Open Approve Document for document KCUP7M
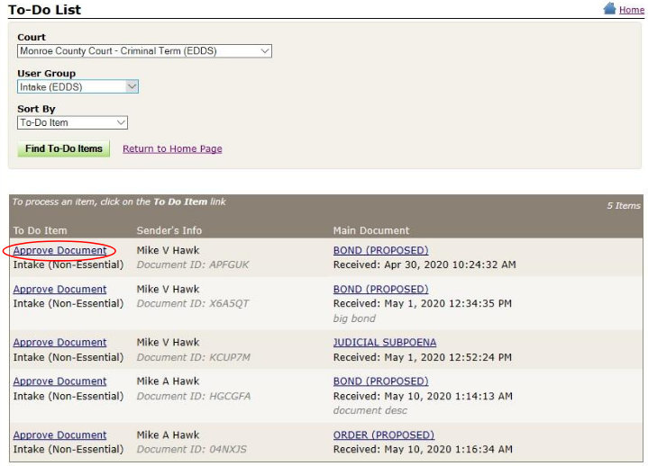Image resolution: width=648 pixels, height=466 pixels. click(x=59, y=342)
